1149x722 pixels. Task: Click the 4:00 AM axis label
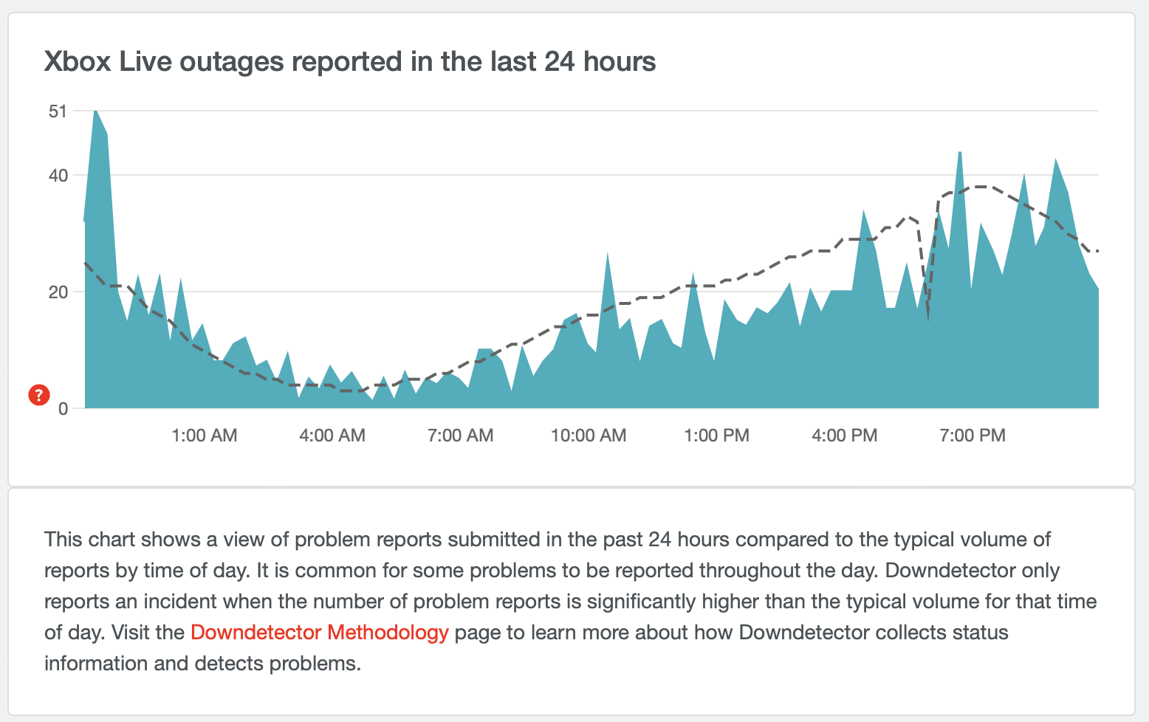click(332, 436)
